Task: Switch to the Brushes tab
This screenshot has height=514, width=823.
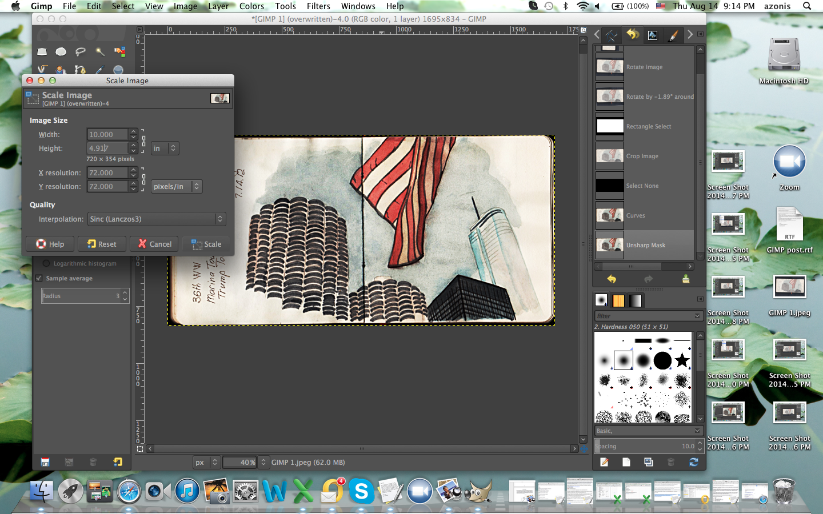Action: pos(601,300)
